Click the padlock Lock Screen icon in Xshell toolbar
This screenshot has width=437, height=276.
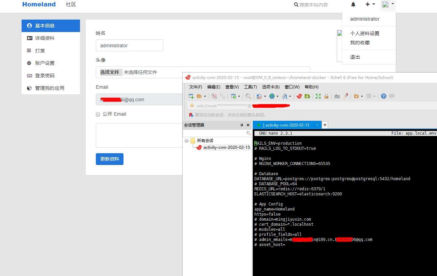point(326,96)
